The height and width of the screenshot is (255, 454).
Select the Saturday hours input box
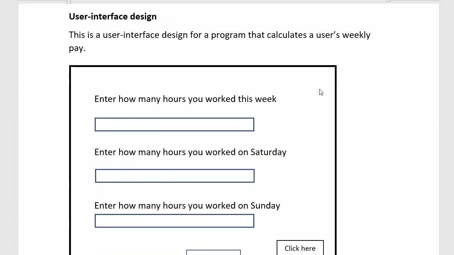click(175, 176)
